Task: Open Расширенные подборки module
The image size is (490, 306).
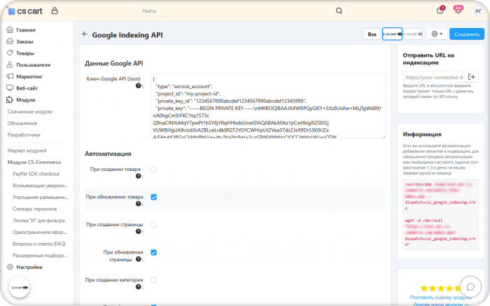Action: click(40, 256)
